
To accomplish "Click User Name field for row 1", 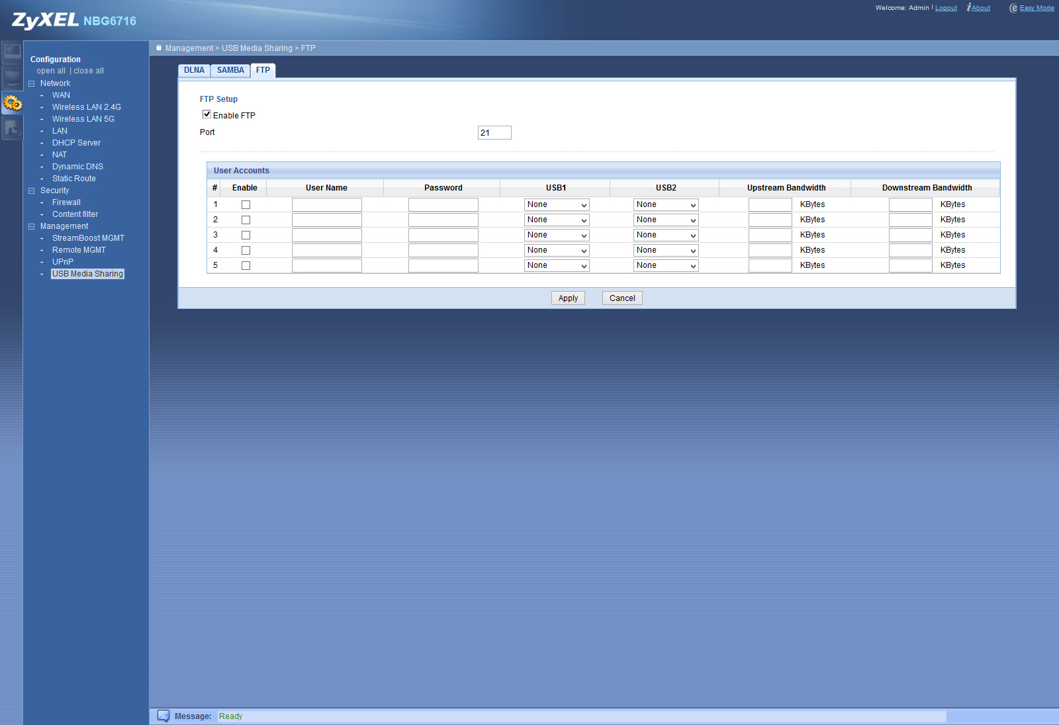I will 327,205.
